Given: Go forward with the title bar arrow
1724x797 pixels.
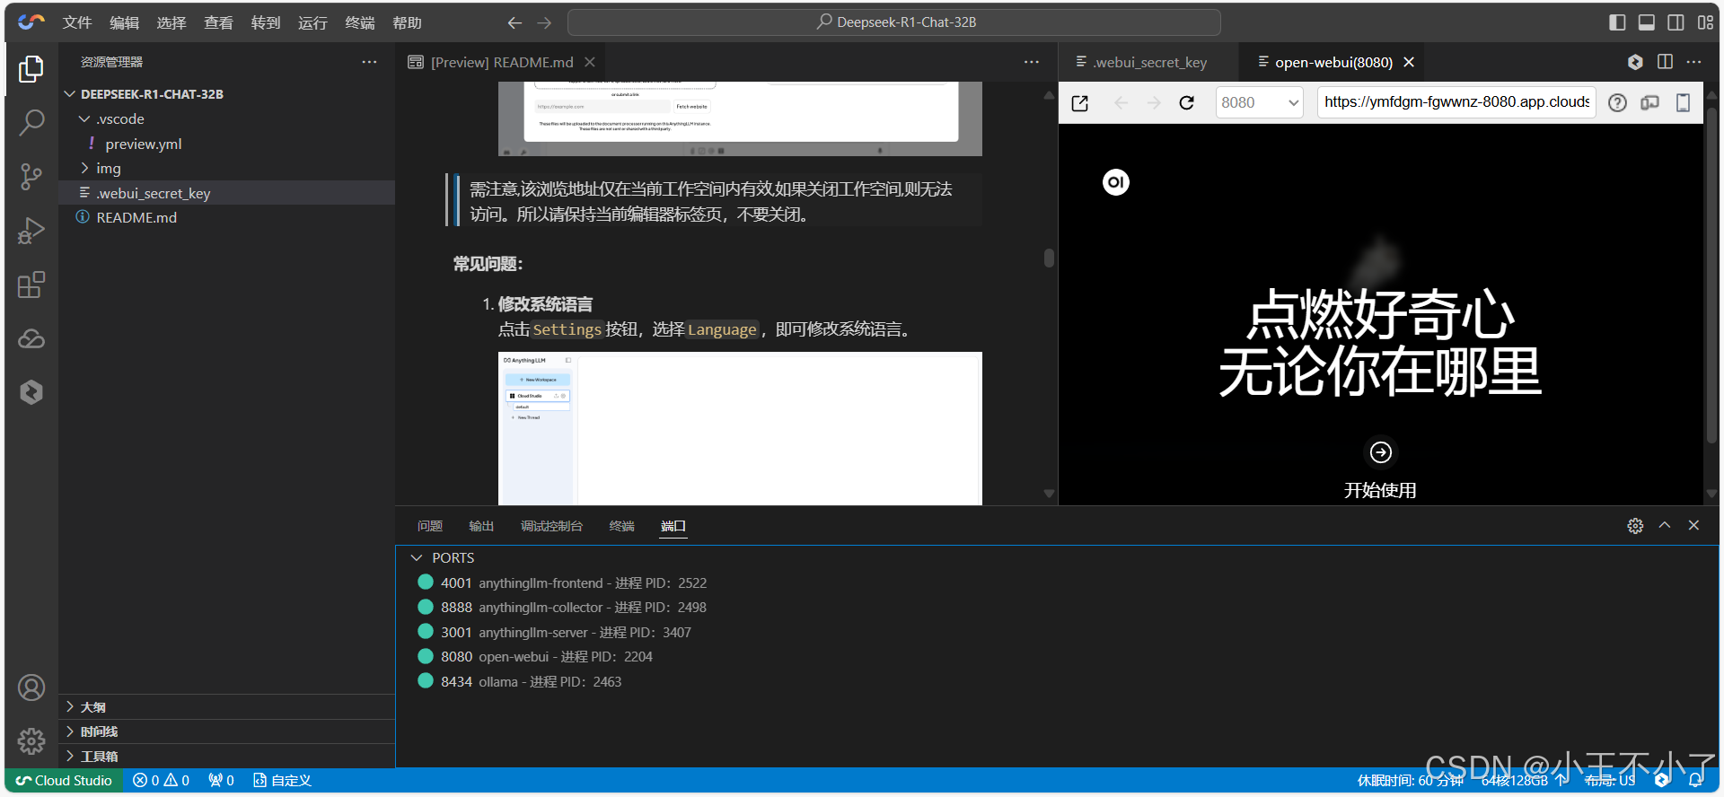Looking at the screenshot, I should coord(544,22).
